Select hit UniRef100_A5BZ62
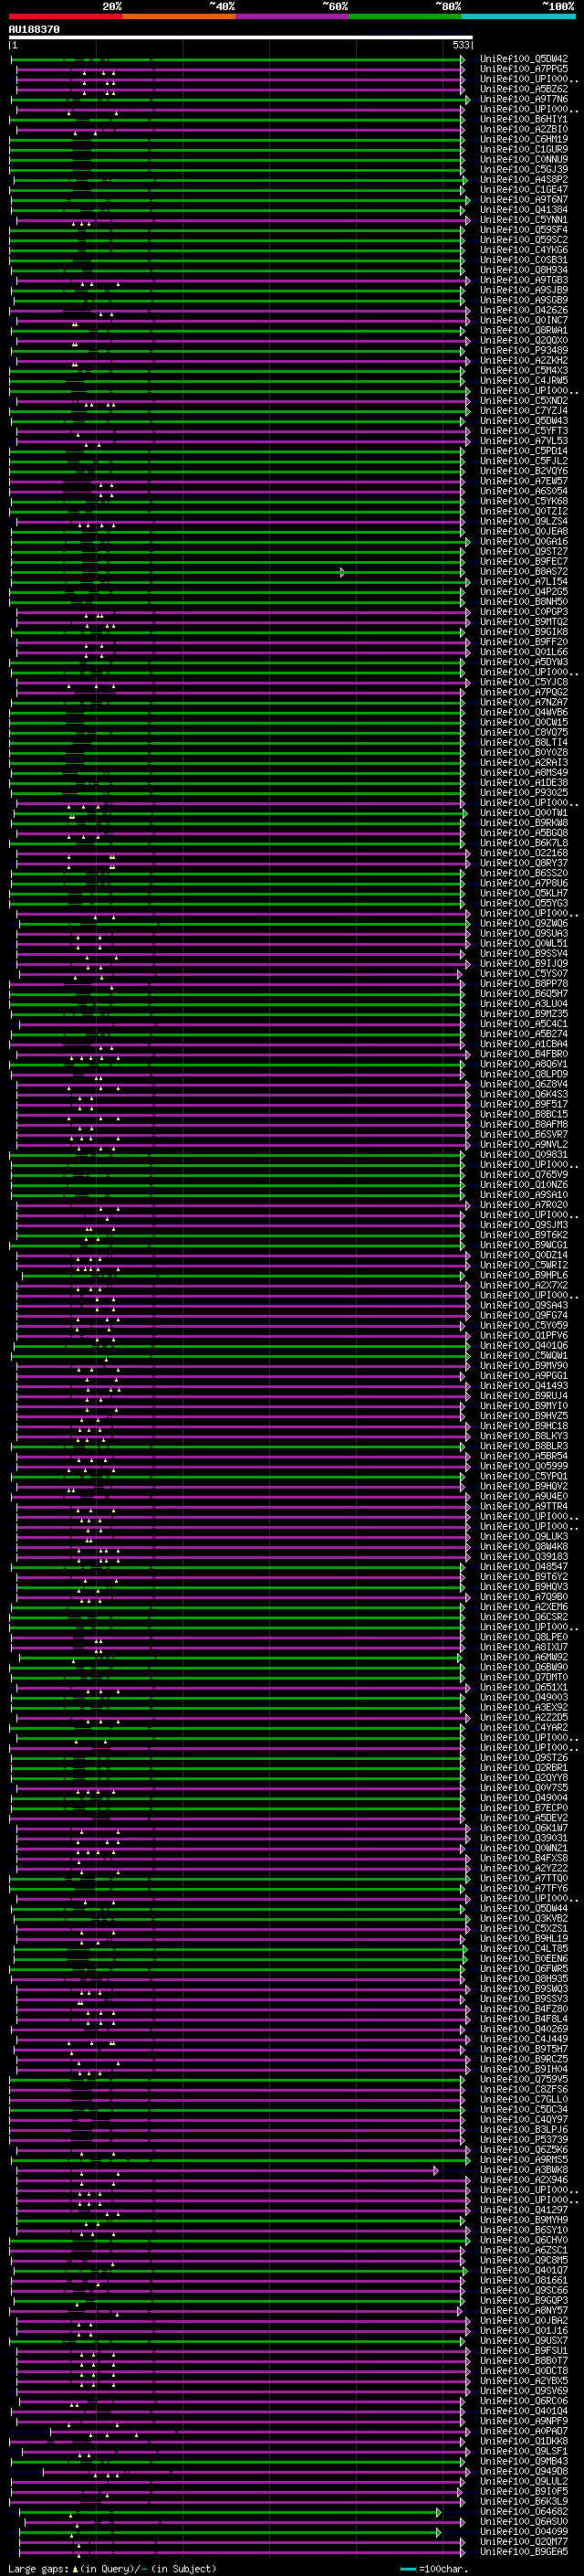 tap(523, 89)
